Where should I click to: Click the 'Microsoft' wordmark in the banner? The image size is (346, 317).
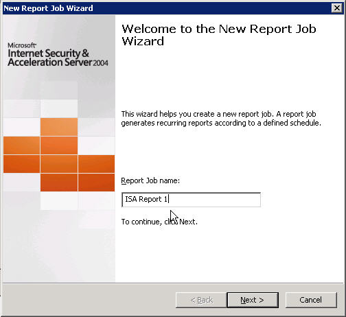tap(22, 45)
